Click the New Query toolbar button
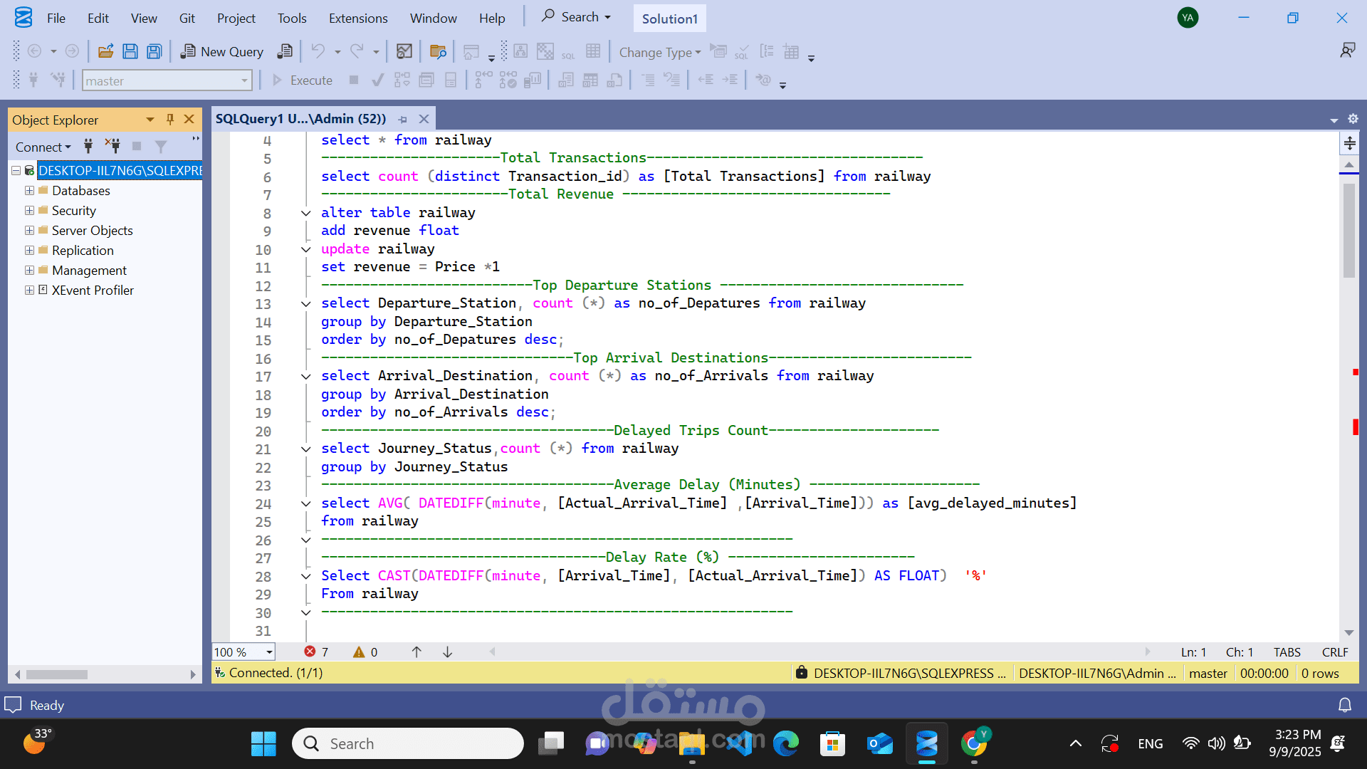This screenshot has width=1367, height=769. pos(222,51)
